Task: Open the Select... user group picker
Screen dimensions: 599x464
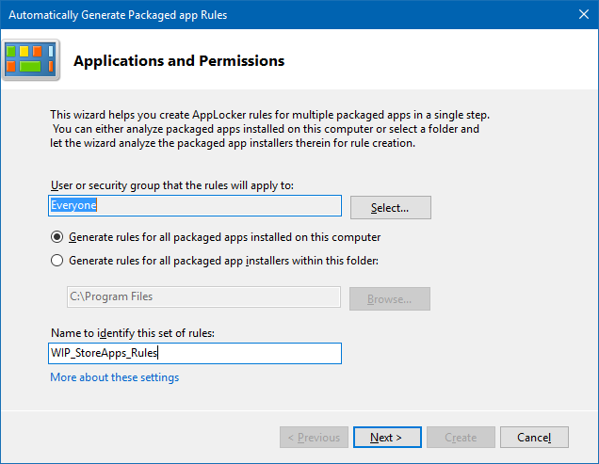Action: [390, 207]
